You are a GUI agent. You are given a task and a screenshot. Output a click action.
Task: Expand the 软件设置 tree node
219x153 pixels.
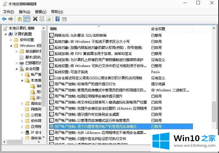[11, 40]
